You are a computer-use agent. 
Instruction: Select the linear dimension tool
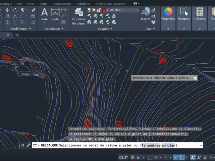tap(63, 10)
